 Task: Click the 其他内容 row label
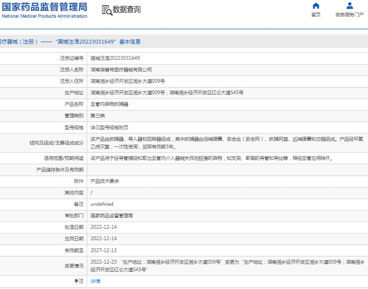pos(74,193)
